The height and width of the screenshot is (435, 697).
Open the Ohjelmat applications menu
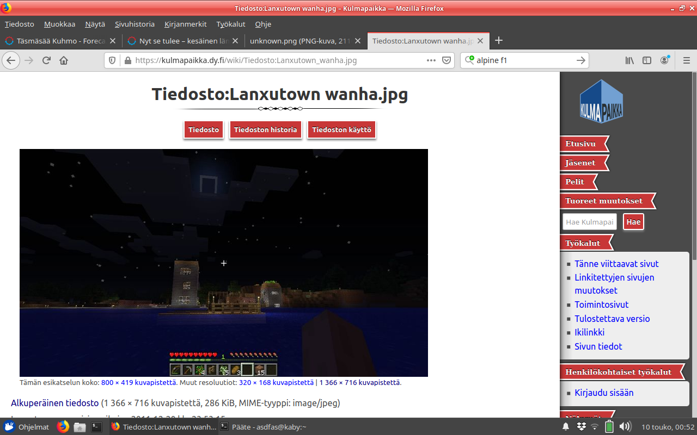click(26, 427)
